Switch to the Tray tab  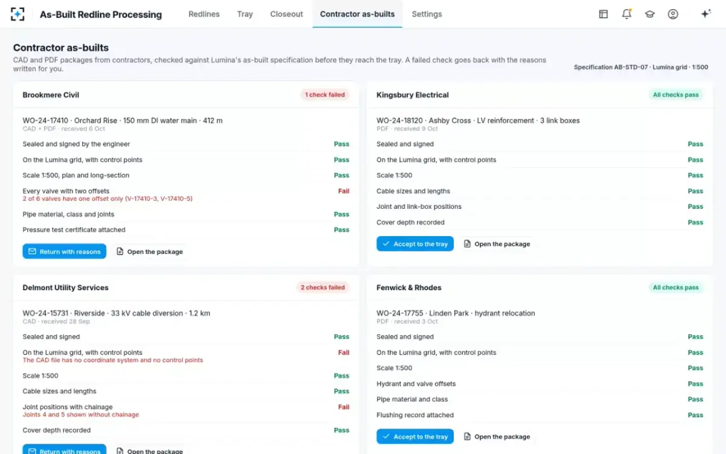245,14
